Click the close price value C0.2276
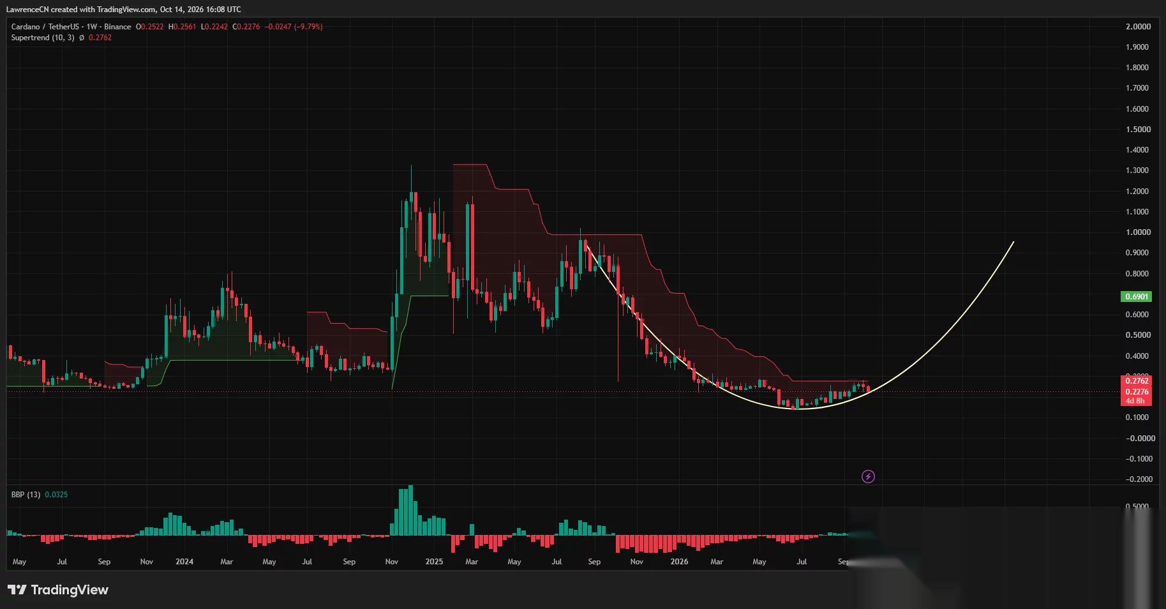Screen dimensions: 1166x609 246,27
